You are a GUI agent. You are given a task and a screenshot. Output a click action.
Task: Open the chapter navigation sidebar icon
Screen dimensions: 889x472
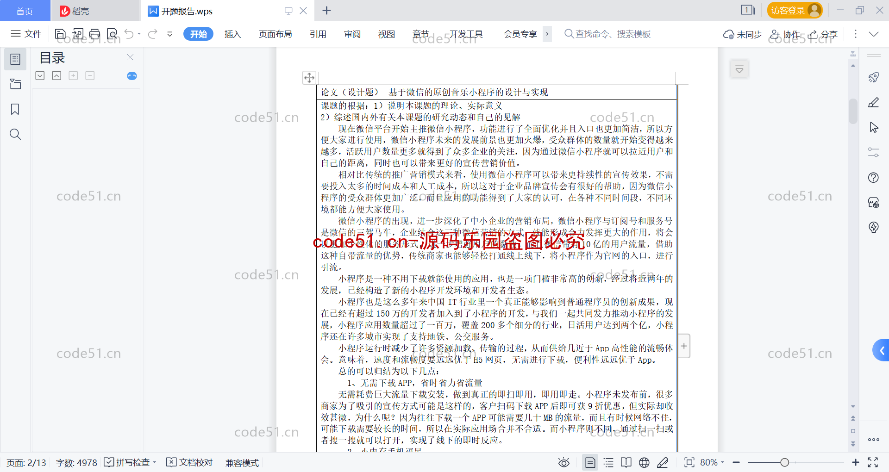click(x=15, y=84)
